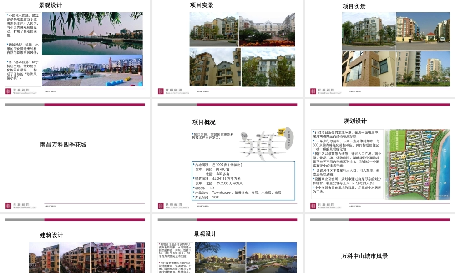Select the brown facade close-up photo in right 项目实景 slide

point(369,69)
